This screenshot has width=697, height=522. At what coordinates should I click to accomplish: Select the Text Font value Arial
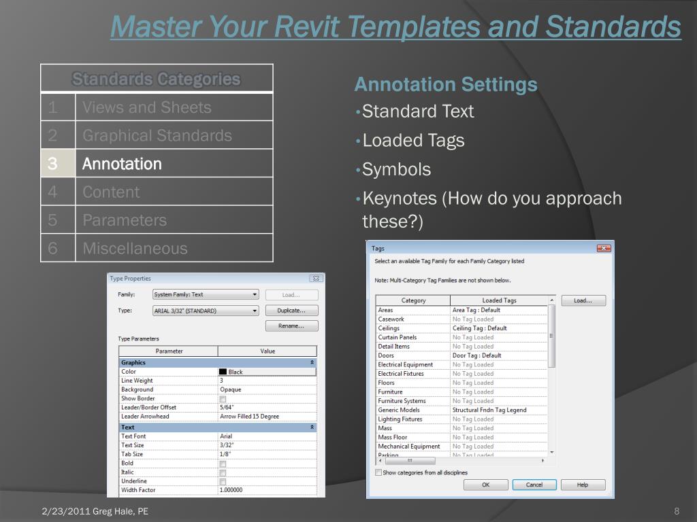tap(267, 436)
